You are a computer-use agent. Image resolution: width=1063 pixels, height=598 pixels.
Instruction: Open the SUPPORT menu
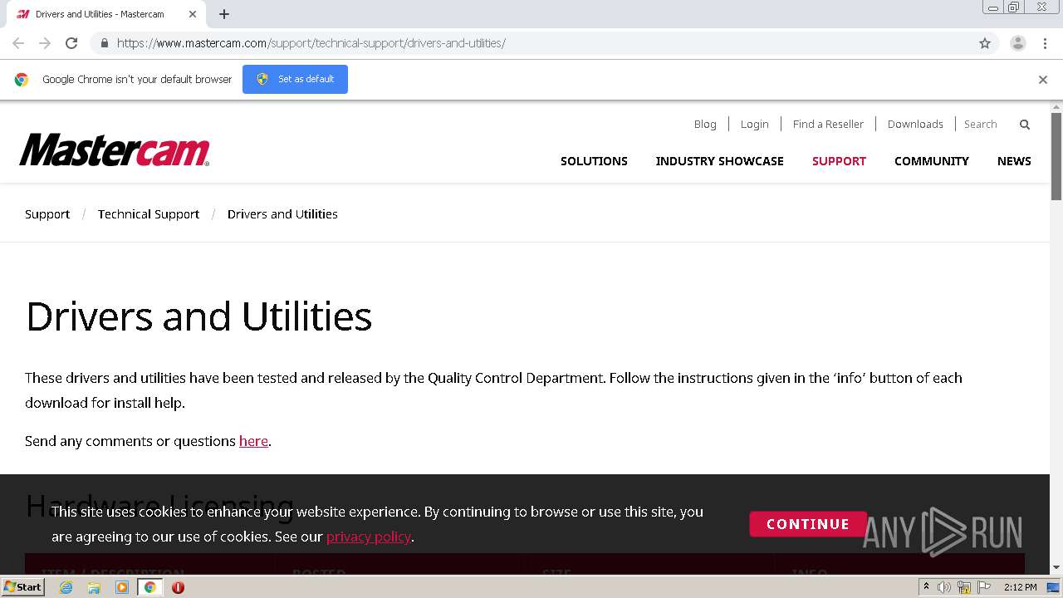(x=839, y=161)
